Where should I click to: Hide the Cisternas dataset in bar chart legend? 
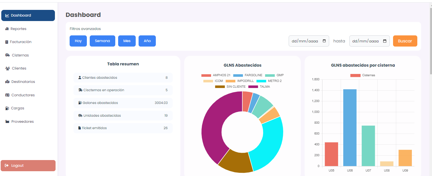[x=363, y=75]
